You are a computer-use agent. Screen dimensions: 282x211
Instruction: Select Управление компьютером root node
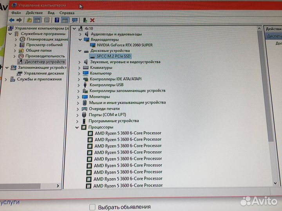point(42,28)
